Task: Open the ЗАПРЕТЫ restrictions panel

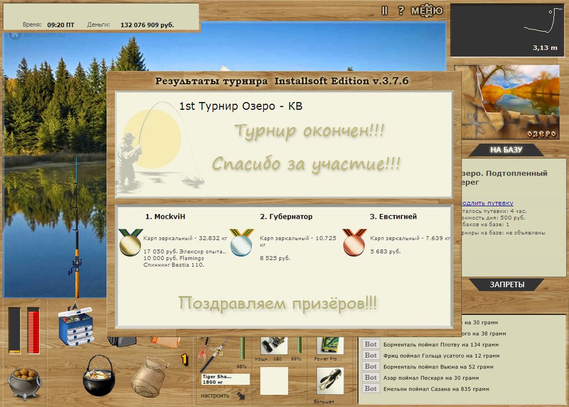Action: pos(507,284)
